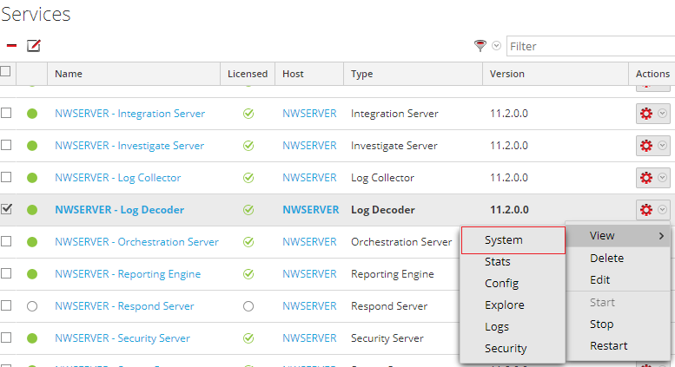
Task: Click the edit service pencil icon
Action: tap(34, 46)
